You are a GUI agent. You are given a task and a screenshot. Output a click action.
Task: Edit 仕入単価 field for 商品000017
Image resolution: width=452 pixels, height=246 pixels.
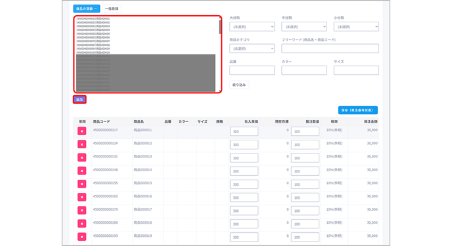(244, 211)
